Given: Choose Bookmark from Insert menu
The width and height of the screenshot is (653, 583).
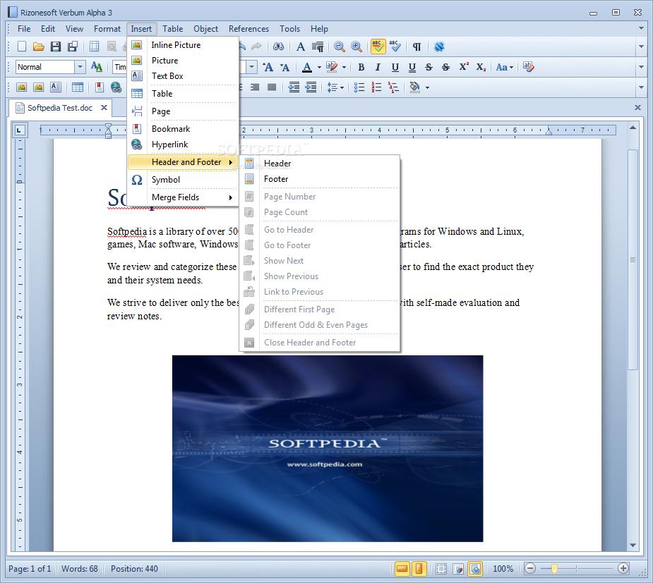Looking at the screenshot, I should tap(184, 129).
